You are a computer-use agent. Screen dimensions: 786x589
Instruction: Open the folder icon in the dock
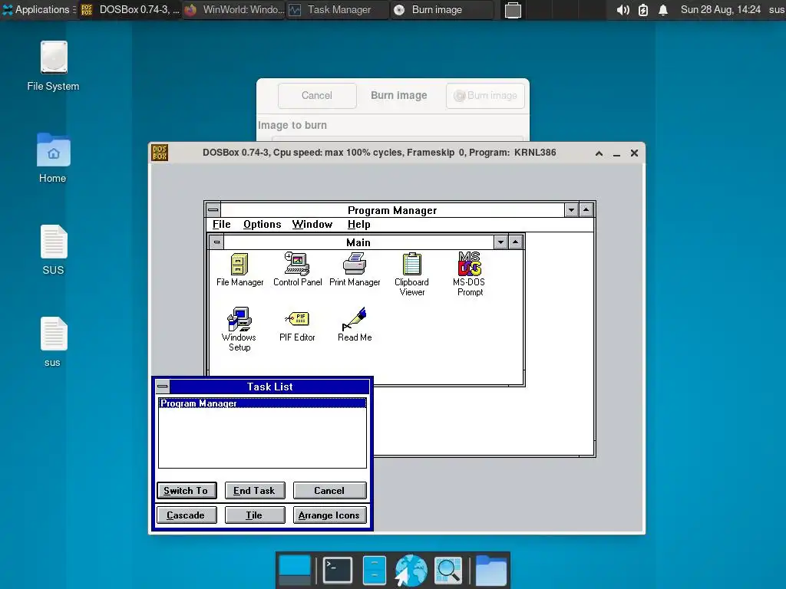[490, 570]
